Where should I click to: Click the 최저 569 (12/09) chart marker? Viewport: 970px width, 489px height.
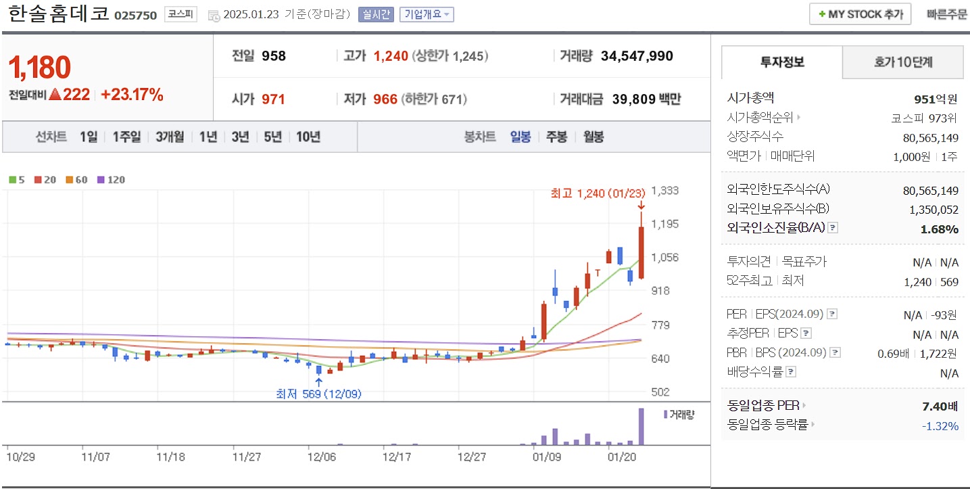318,394
